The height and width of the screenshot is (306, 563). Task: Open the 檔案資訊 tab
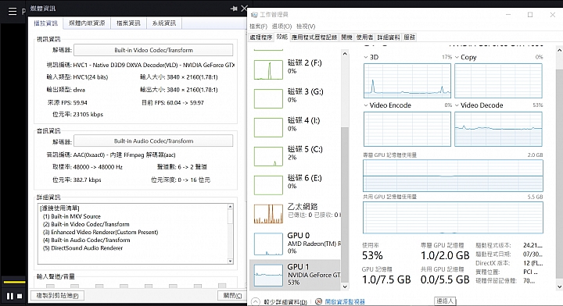click(x=128, y=23)
